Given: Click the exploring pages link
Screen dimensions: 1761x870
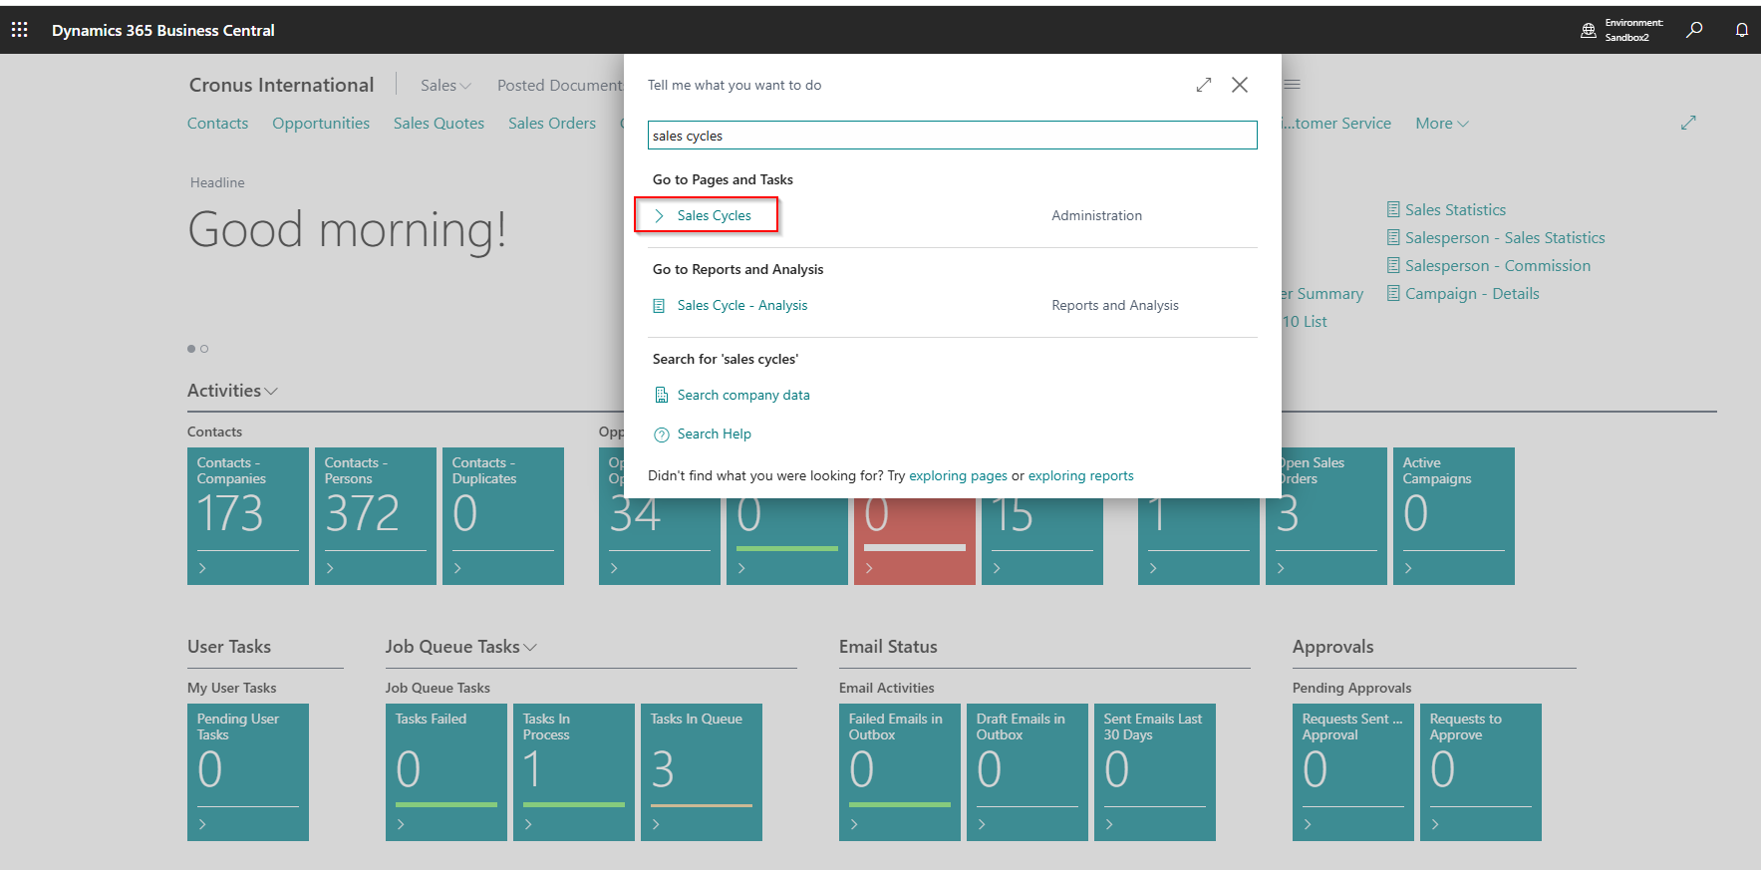Looking at the screenshot, I should (958, 476).
